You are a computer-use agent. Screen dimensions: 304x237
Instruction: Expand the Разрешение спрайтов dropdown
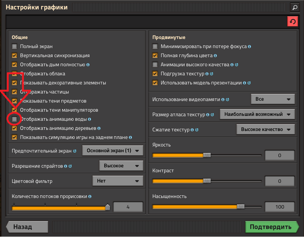[x=121, y=166]
